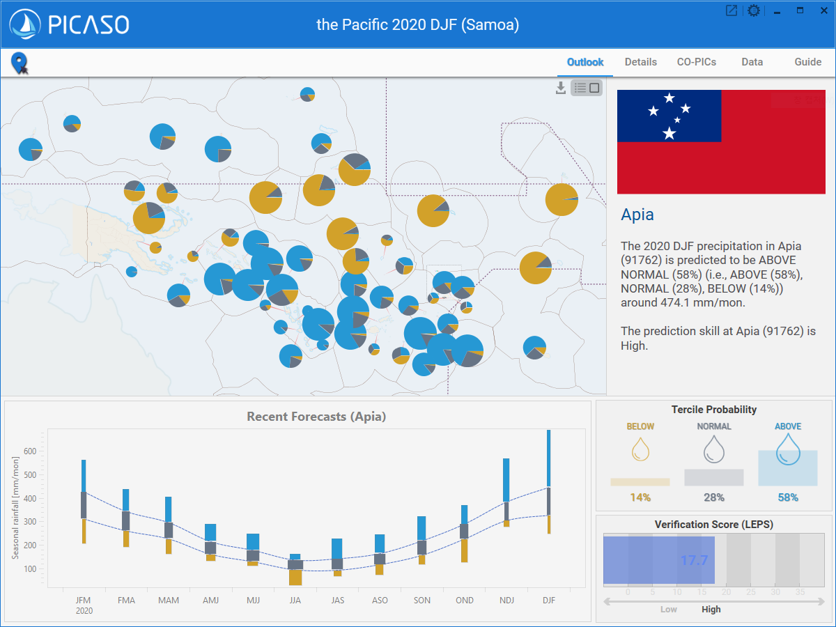The width and height of the screenshot is (836, 627).
Task: Select the BELOW tercile water drop icon
Action: tap(640, 449)
